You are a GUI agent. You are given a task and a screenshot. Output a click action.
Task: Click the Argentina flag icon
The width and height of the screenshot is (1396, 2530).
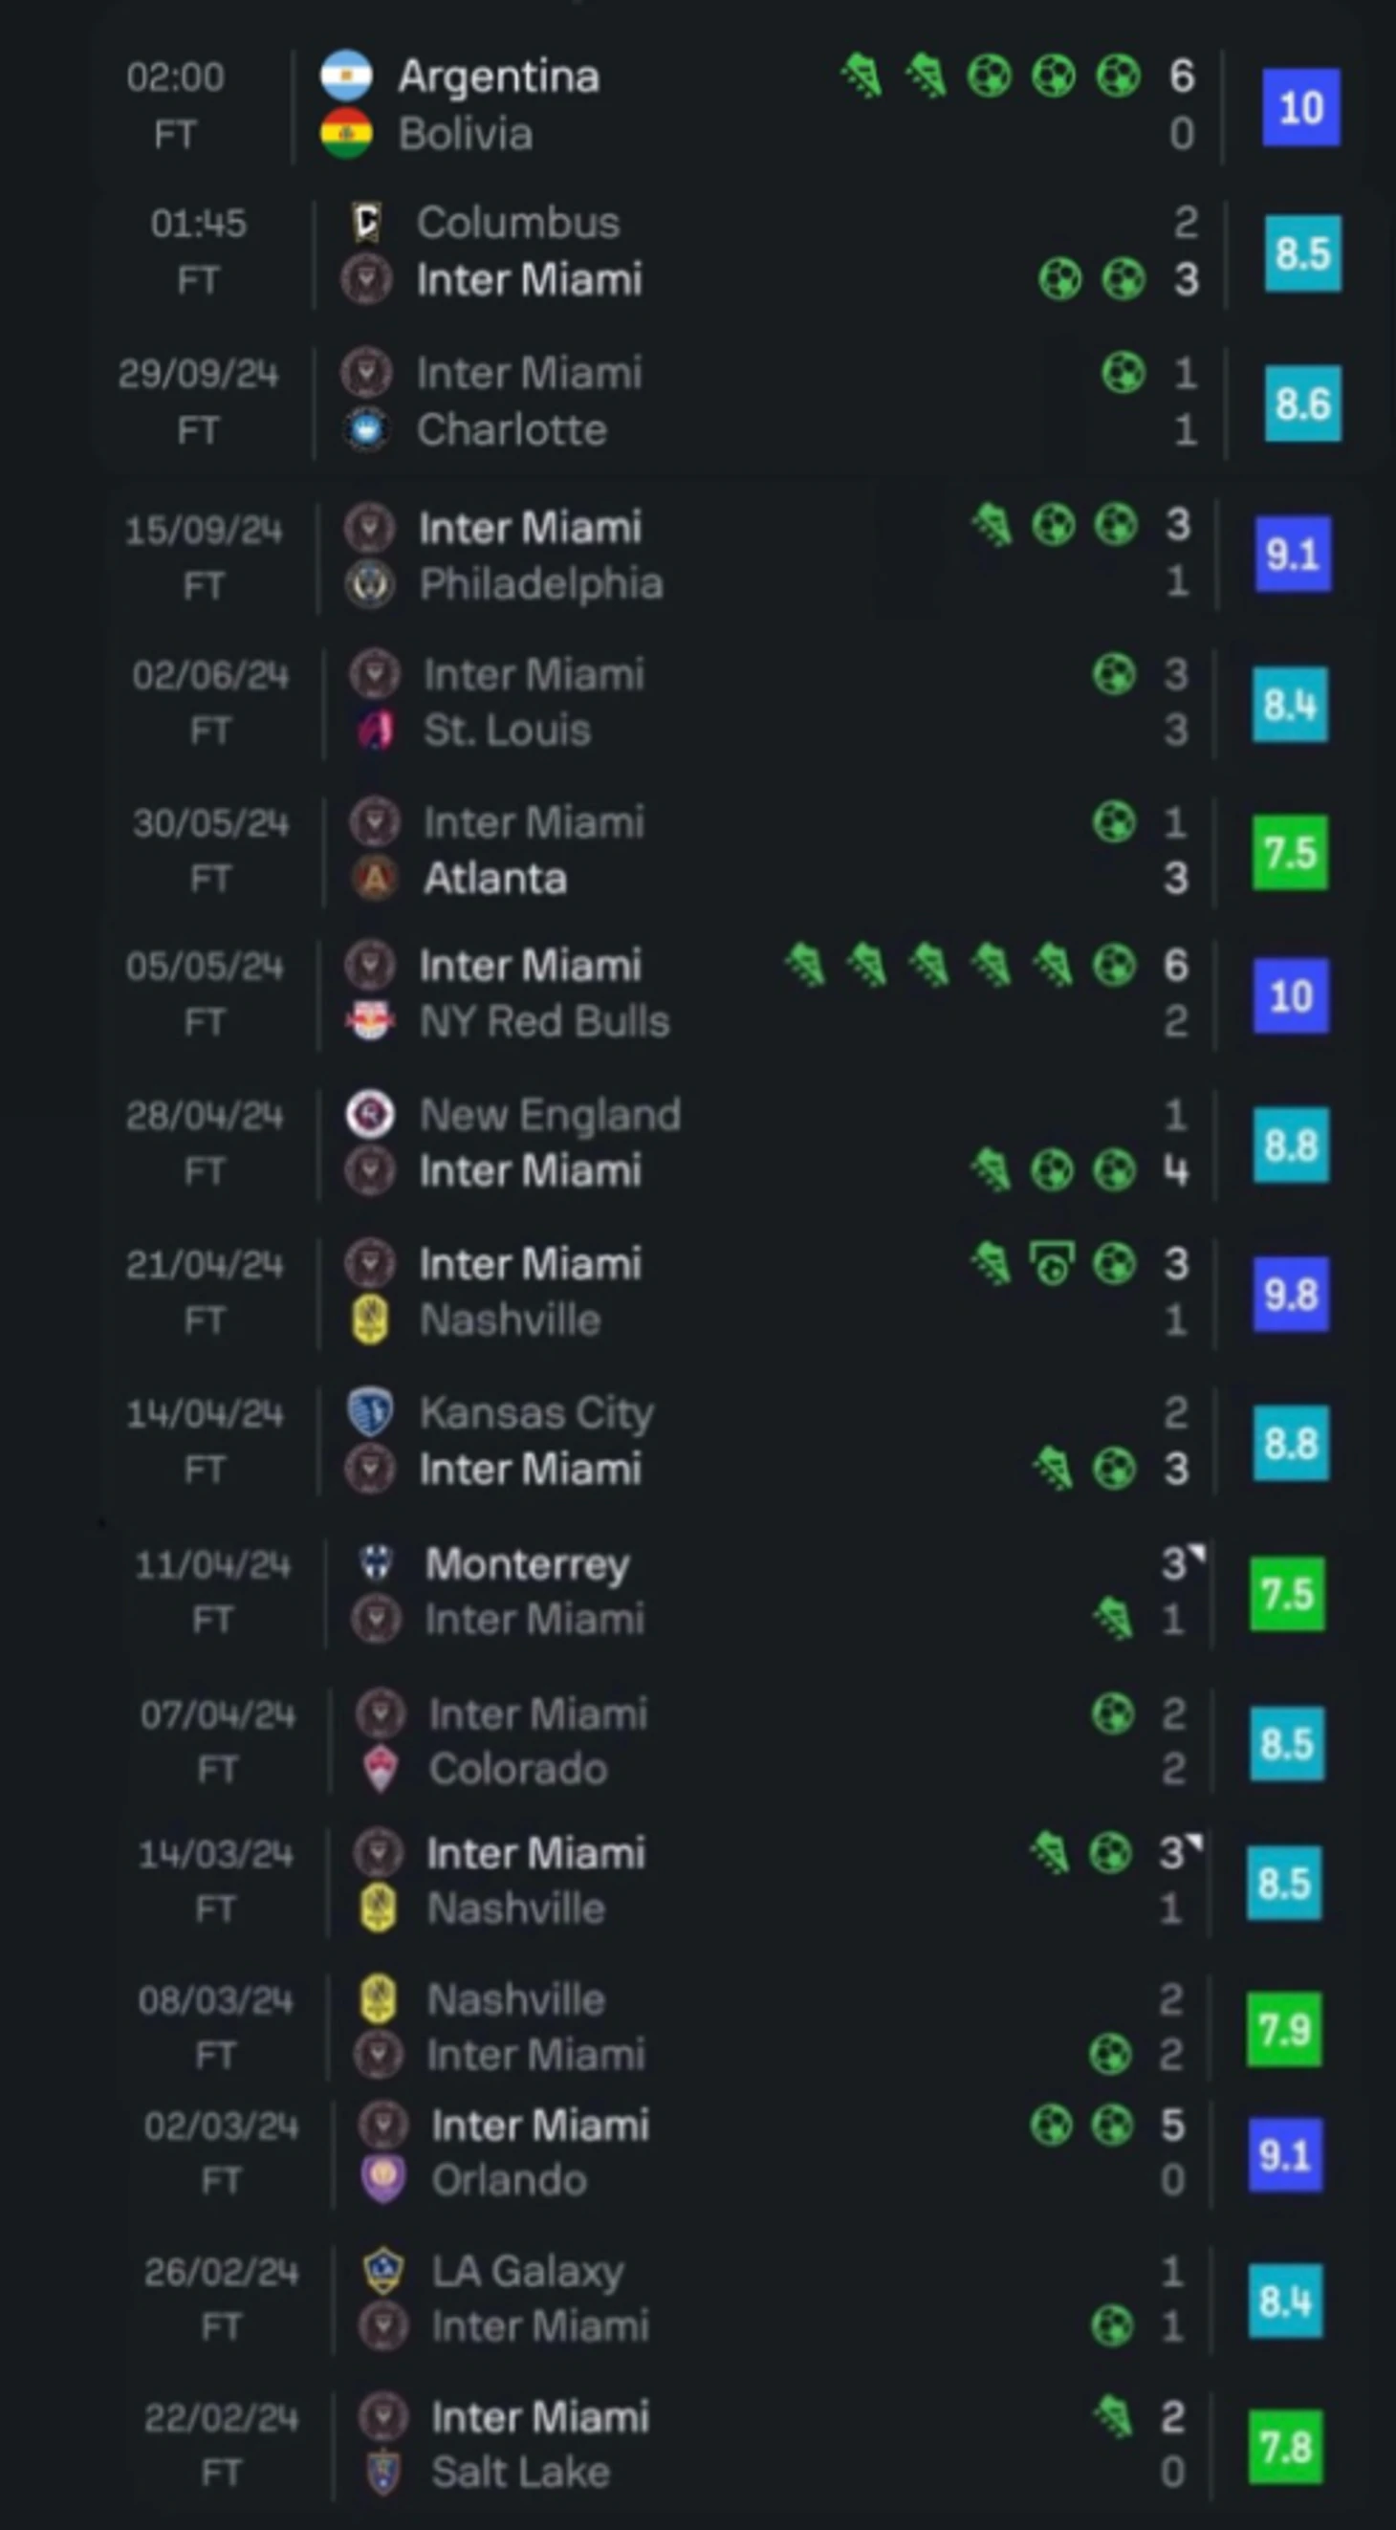click(x=346, y=76)
